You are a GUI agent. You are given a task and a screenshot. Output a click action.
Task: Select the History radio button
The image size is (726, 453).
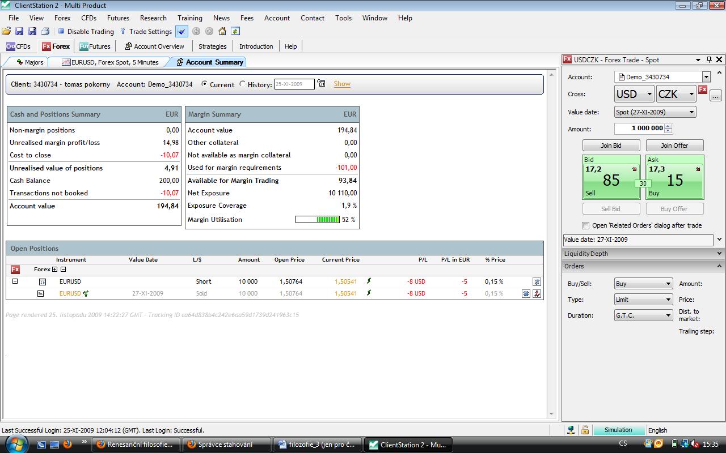pos(242,84)
